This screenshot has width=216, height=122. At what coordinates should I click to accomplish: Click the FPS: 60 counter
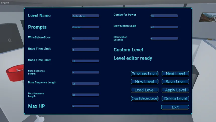tap(5, 3)
